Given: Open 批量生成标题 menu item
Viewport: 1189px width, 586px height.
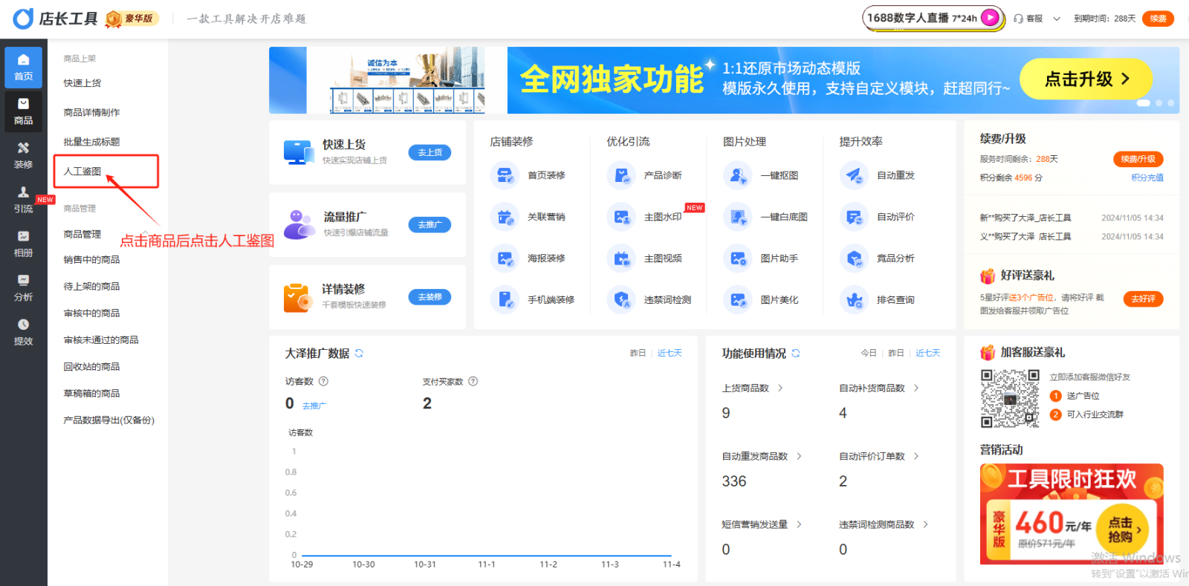Looking at the screenshot, I should click(92, 142).
